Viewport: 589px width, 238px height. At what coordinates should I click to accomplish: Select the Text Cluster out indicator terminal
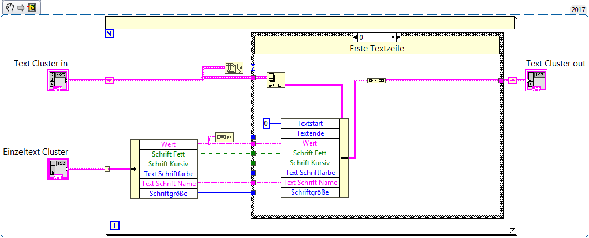pyautogui.click(x=536, y=80)
